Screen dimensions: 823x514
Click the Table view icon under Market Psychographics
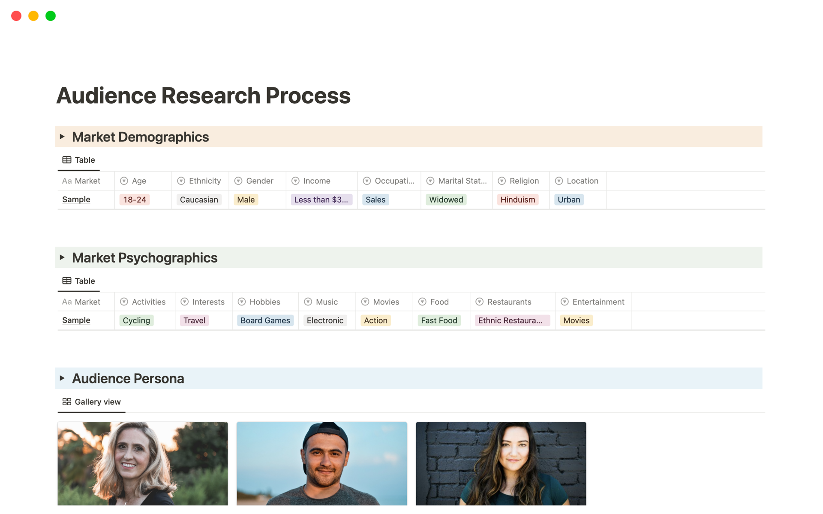coord(67,281)
